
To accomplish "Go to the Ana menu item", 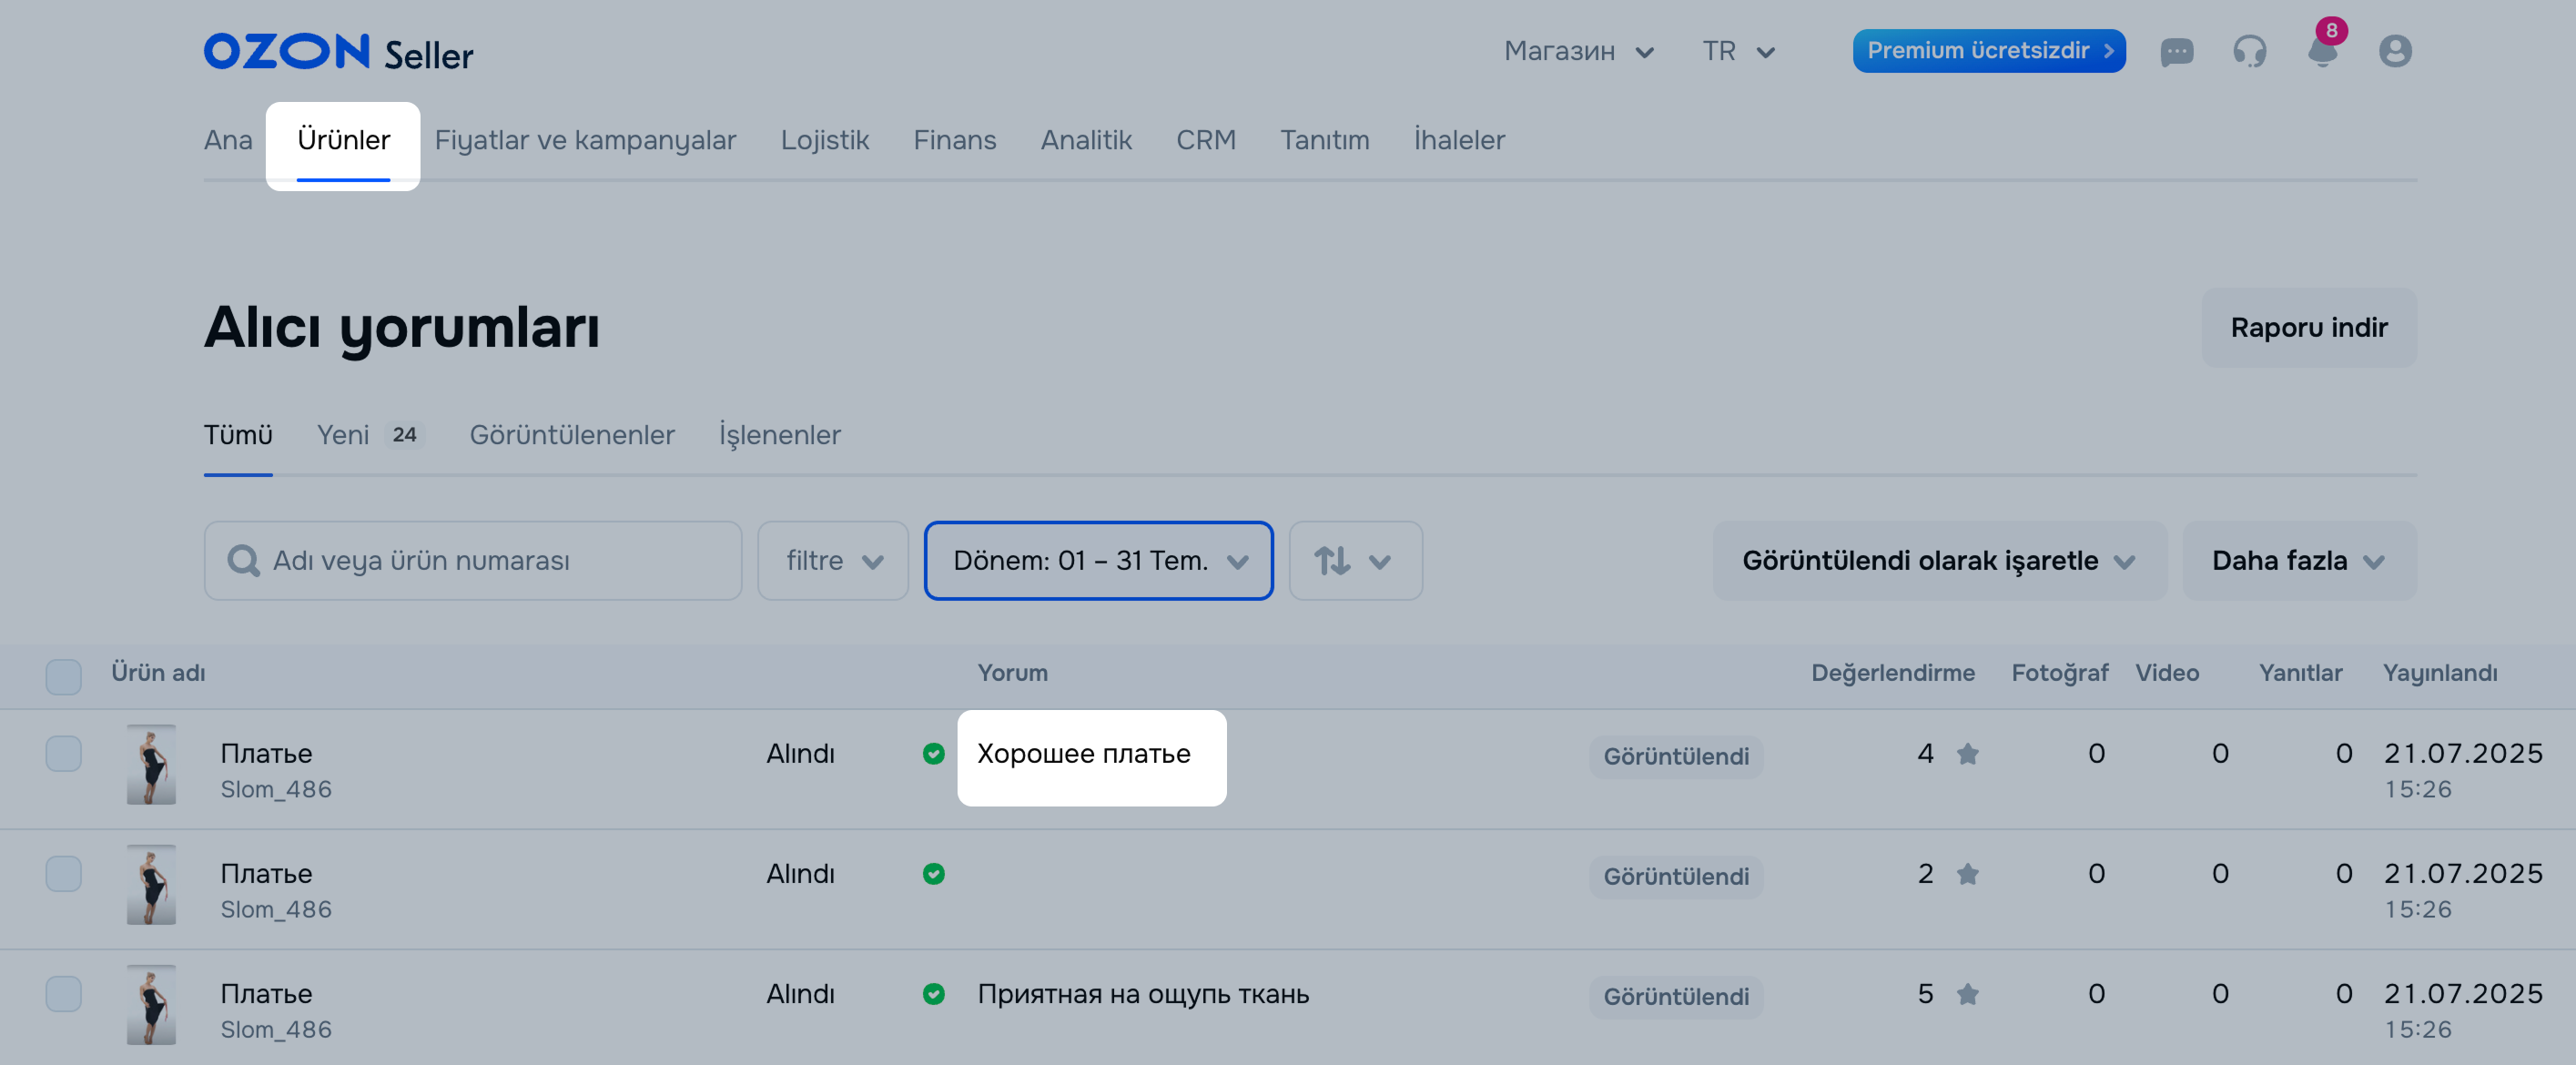I will pyautogui.click(x=228, y=140).
